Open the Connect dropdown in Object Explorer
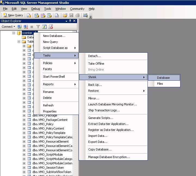Image resolution: width=196 pixels, height=176 pixels. (8, 27)
